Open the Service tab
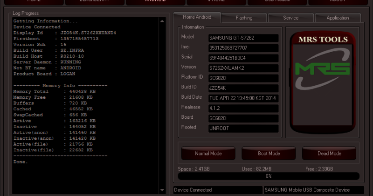This screenshot has height=196, width=373. pos(290,18)
